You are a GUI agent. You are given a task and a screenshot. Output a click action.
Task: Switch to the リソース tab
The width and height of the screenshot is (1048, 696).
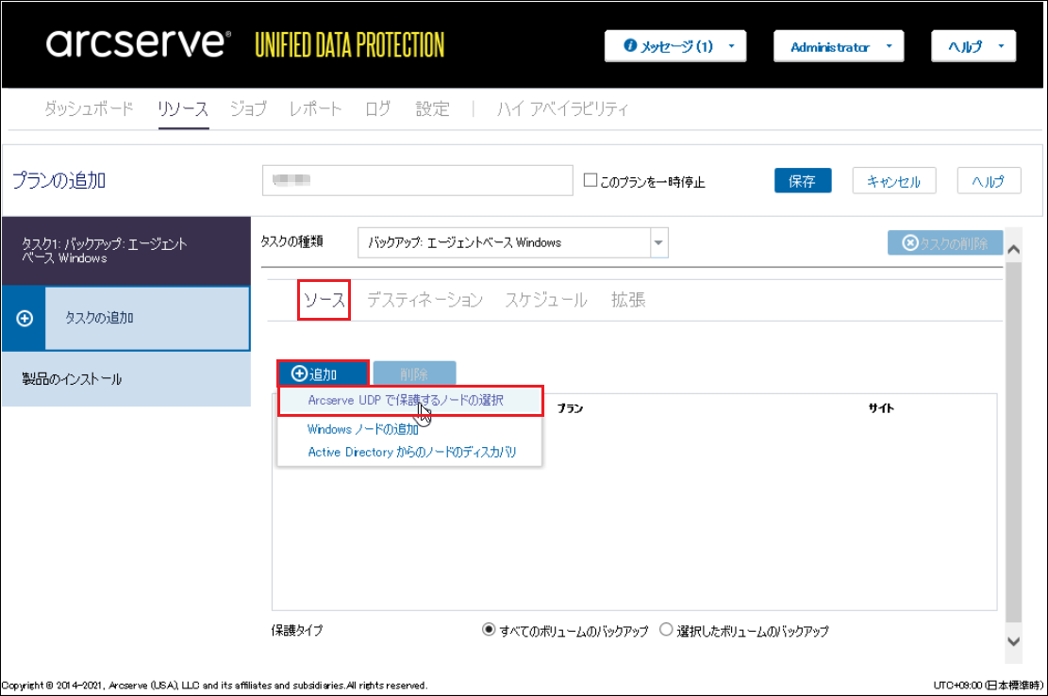point(183,108)
